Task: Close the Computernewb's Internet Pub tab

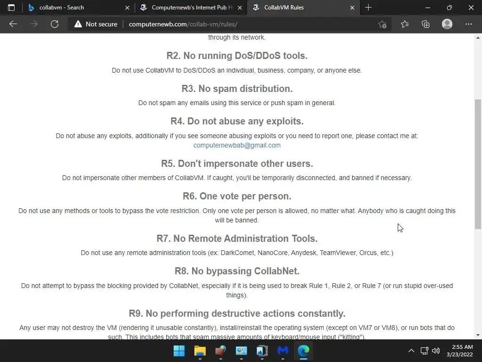Action: tap(240, 8)
